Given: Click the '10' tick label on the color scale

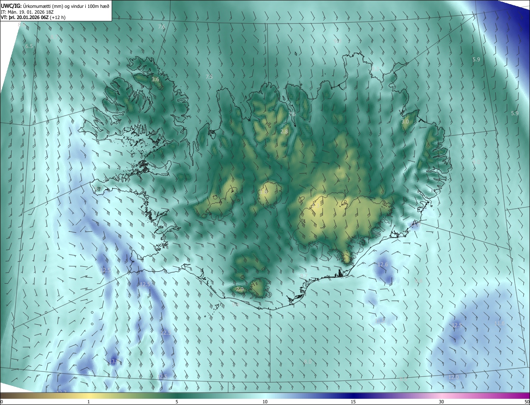Looking at the screenshot, I should 265,402.
